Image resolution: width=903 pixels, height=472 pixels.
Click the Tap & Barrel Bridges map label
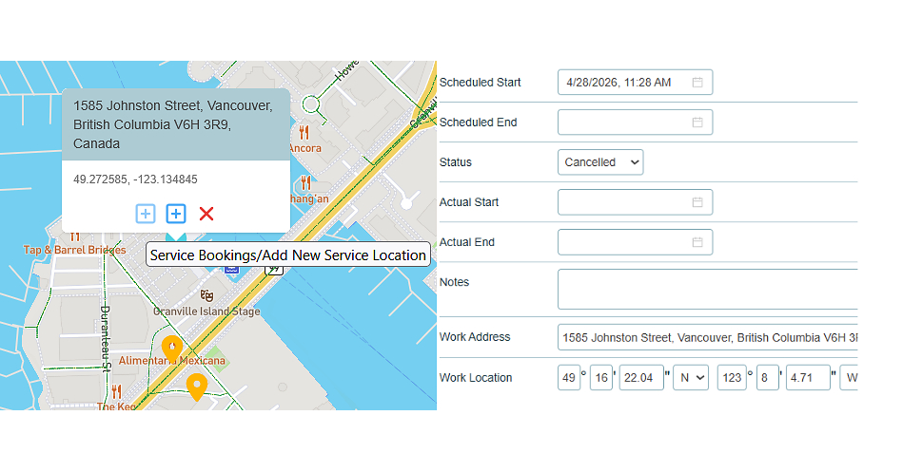coord(75,250)
